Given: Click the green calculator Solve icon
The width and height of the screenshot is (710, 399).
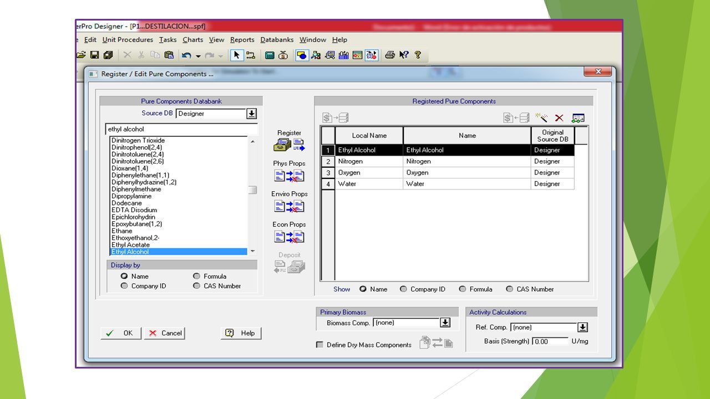Looking at the screenshot, I should [x=270, y=55].
